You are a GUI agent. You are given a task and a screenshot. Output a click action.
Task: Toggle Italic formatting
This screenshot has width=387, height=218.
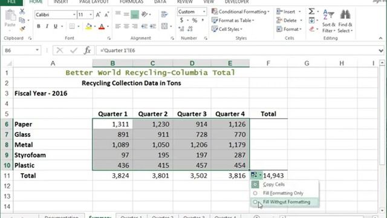click(47, 26)
